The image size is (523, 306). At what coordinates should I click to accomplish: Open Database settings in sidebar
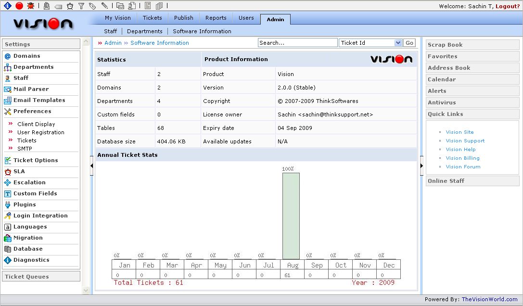click(28, 249)
